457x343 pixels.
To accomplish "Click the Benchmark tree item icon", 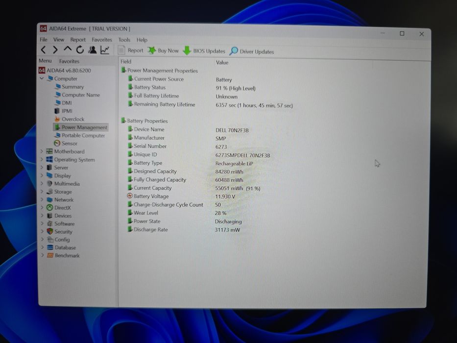I will (50, 255).
